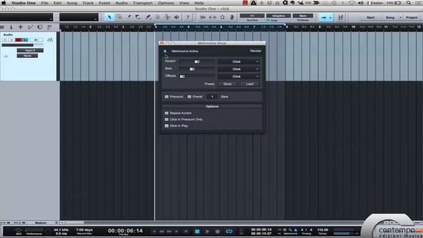Select the Arrow tool in the toolbar
The width and height of the screenshot is (423, 238).
109,17
